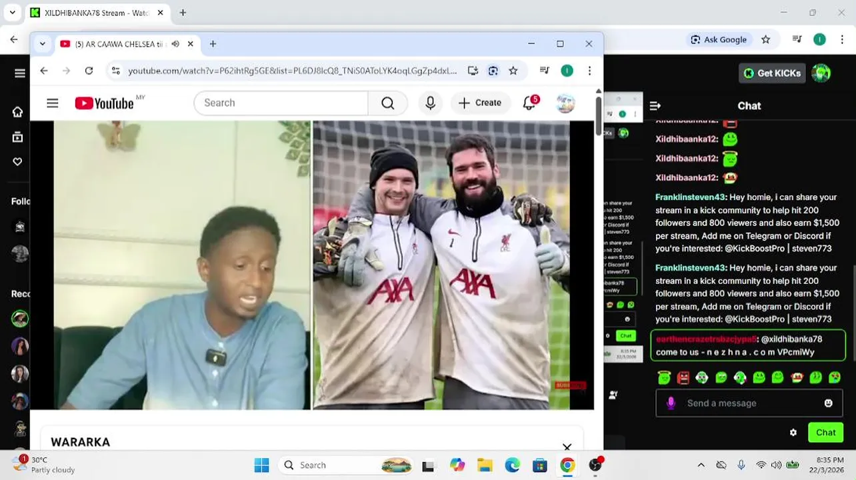Click Ask Google in the Kick window
The image size is (856, 480).
tap(719, 39)
